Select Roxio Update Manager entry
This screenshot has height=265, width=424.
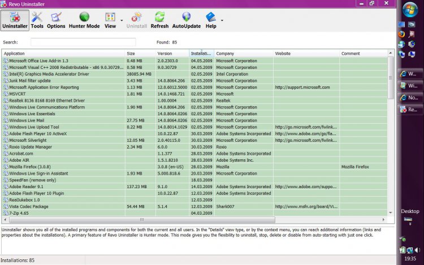(31, 147)
